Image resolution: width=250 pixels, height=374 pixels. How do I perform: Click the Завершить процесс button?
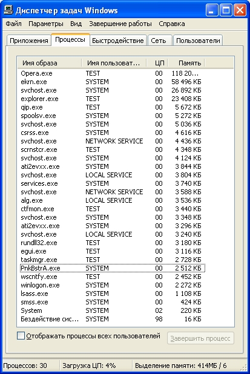(200, 338)
